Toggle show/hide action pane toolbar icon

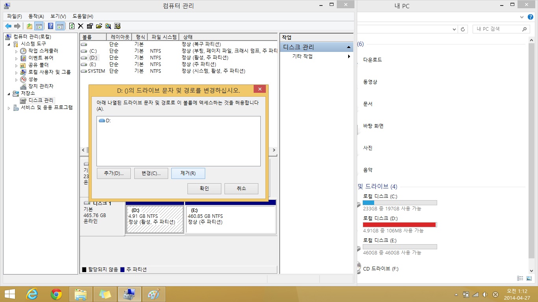pos(60,26)
